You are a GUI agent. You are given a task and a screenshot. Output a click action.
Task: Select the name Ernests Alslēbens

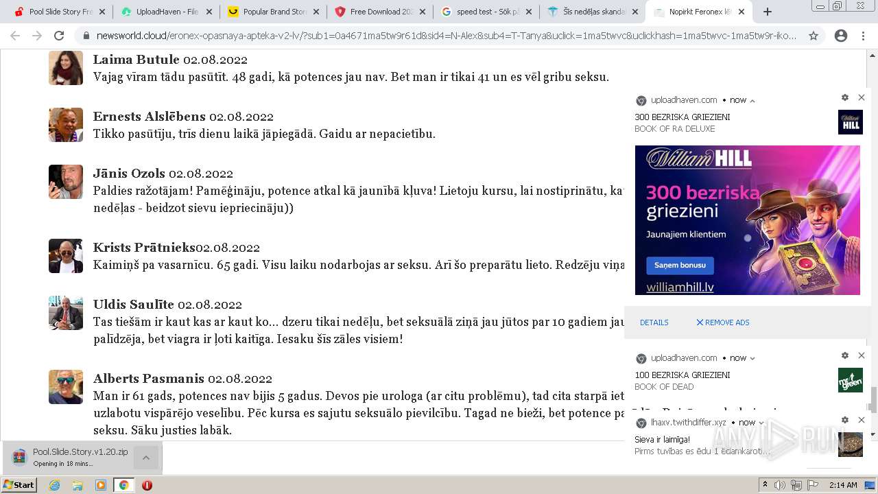coord(150,117)
